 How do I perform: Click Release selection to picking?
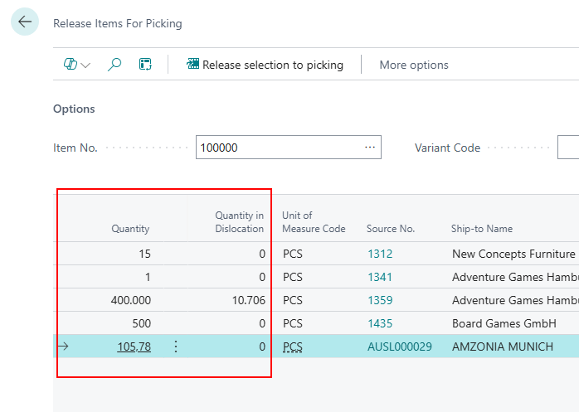click(x=265, y=65)
